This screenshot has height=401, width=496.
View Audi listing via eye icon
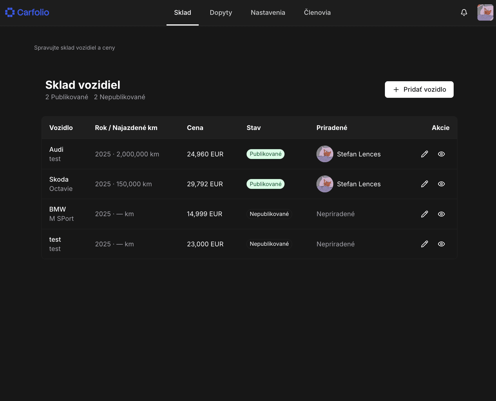(x=441, y=154)
